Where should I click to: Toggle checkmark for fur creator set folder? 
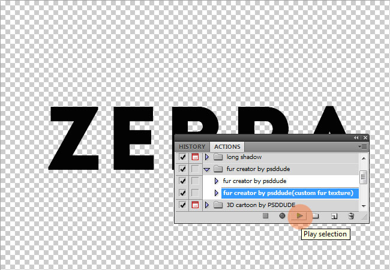pyautogui.click(x=182, y=169)
